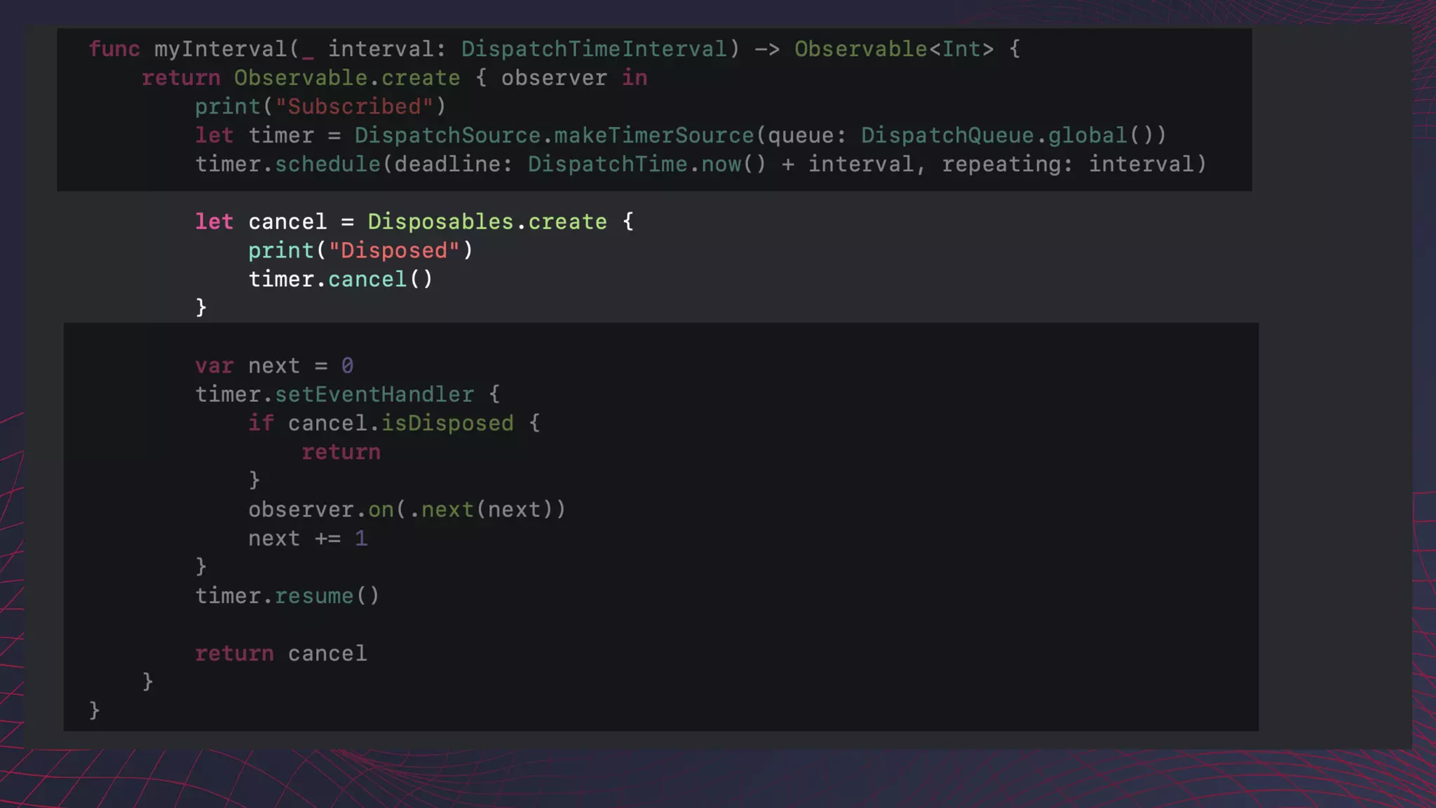Click the setEventHandler method name
The height and width of the screenshot is (808, 1436).
374,394
